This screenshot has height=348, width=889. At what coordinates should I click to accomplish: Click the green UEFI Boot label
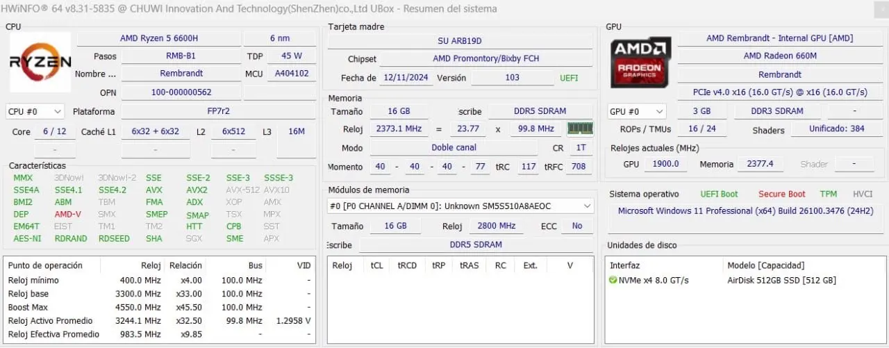click(719, 194)
